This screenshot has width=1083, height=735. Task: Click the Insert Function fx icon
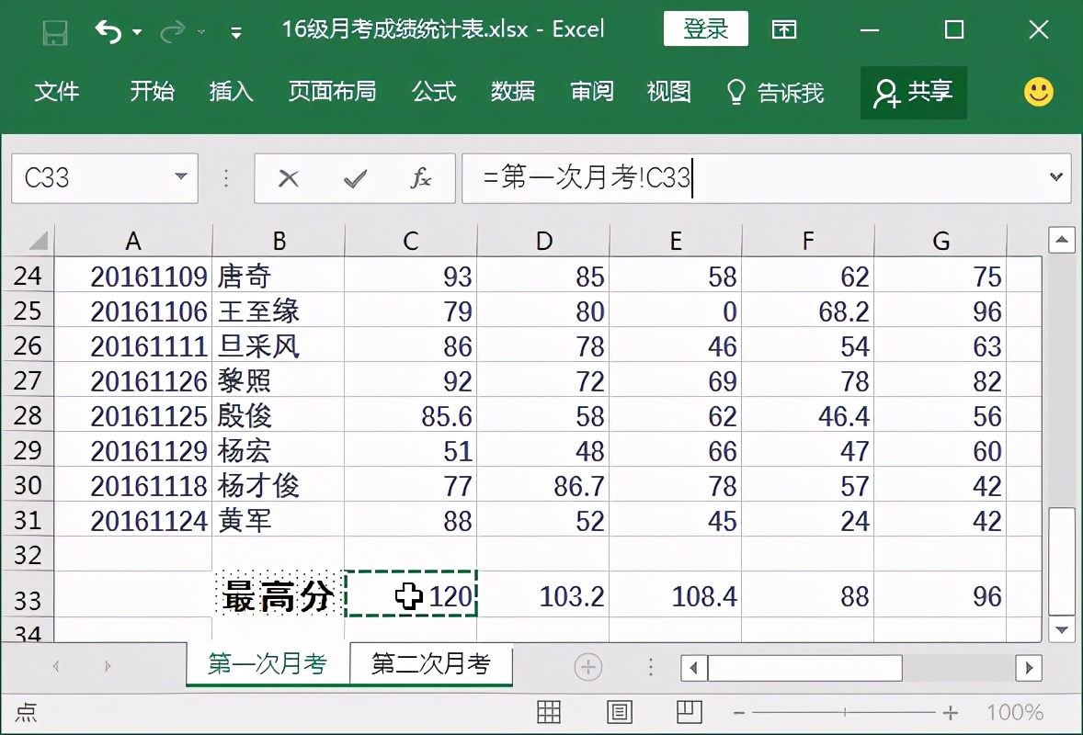[421, 178]
